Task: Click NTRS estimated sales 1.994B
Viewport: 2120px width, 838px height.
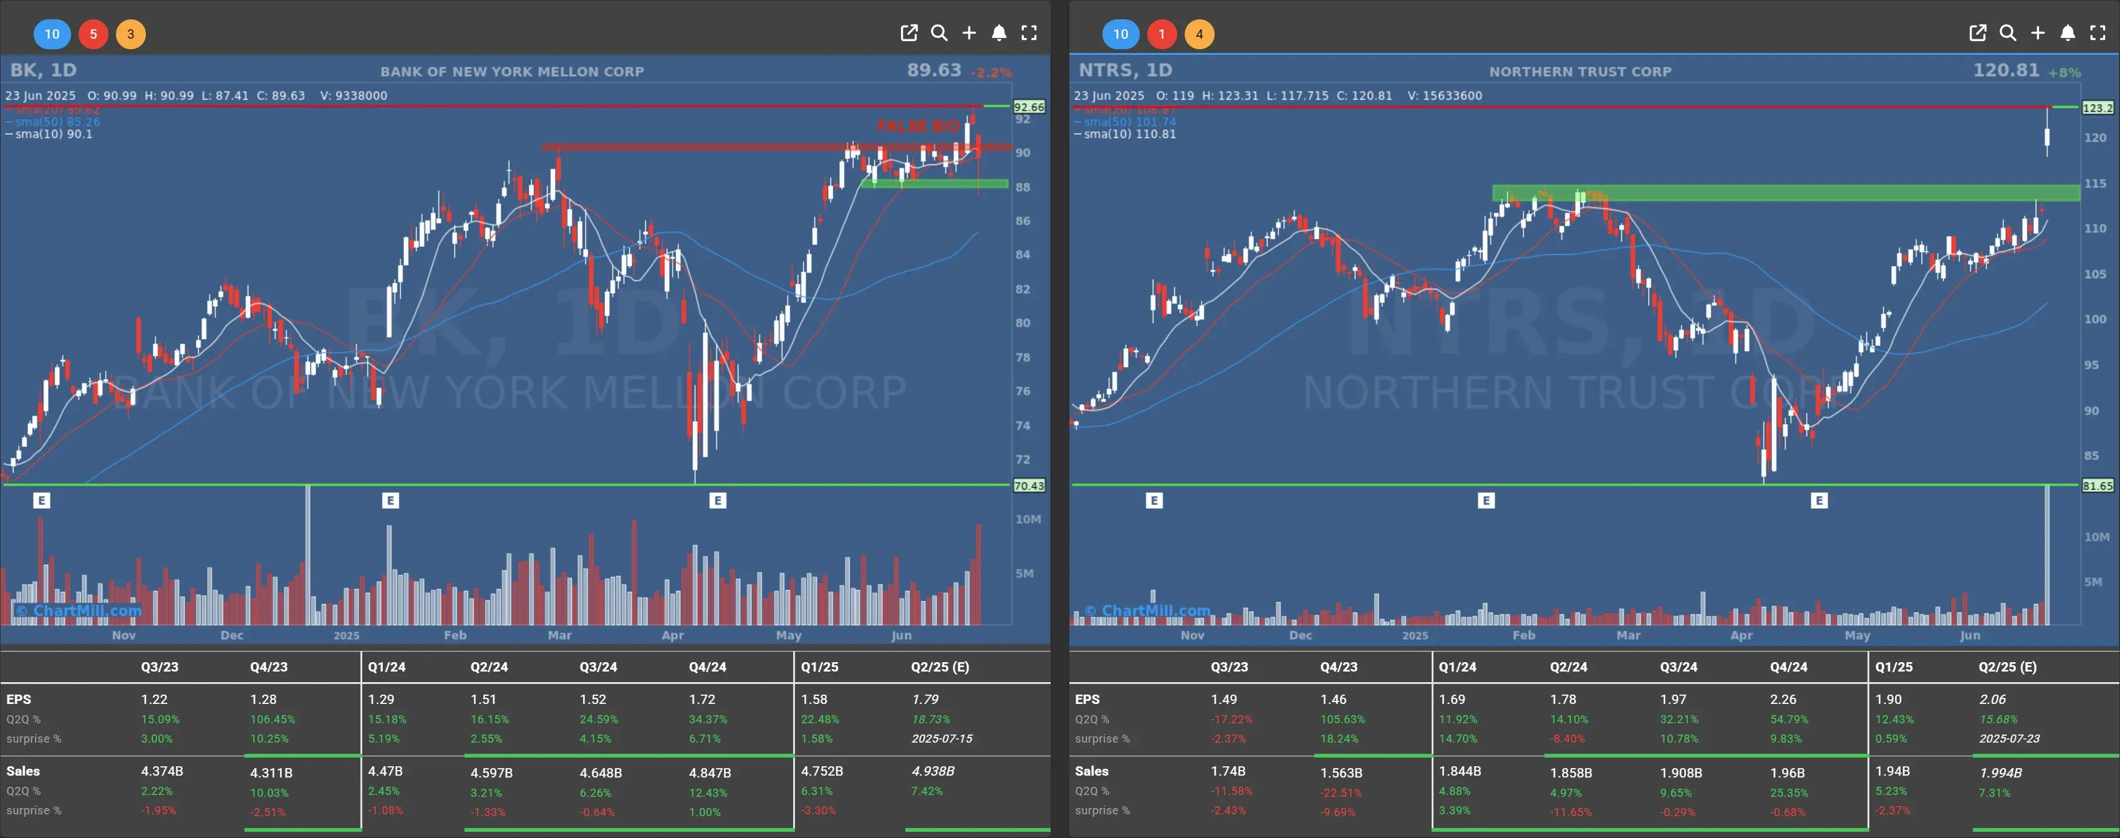Action: click(x=2000, y=773)
